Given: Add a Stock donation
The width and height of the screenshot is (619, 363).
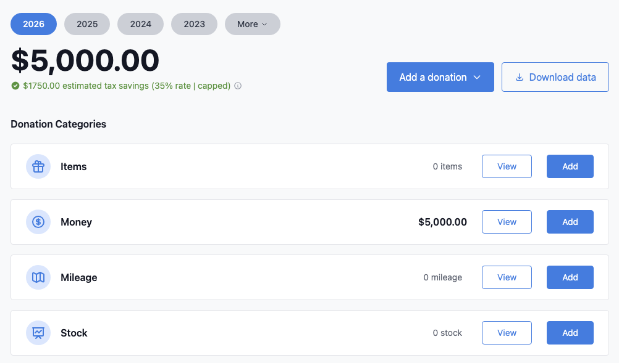Looking at the screenshot, I should tap(570, 333).
